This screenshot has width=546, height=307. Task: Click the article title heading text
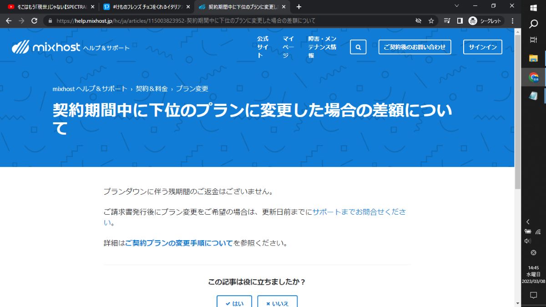pos(253,119)
